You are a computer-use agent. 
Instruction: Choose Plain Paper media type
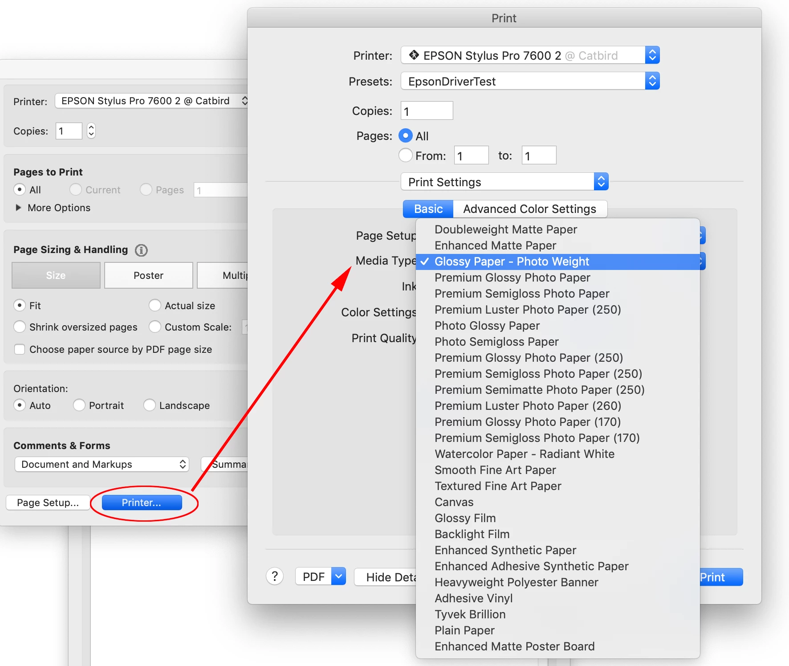tap(557, 630)
